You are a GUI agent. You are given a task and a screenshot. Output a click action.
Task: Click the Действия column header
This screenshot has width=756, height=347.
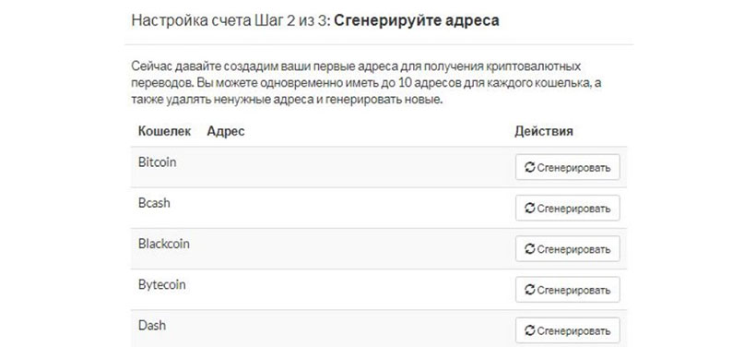pos(543,131)
